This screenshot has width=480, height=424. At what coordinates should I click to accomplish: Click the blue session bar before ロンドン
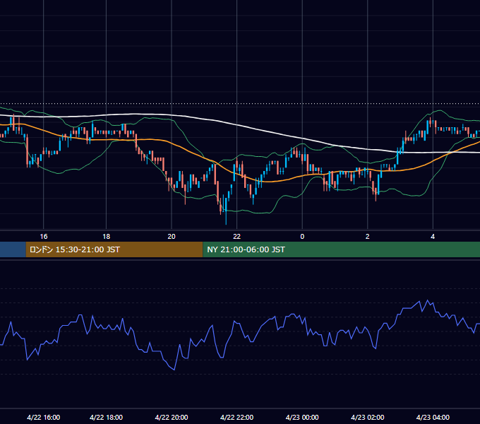[x=13, y=249]
